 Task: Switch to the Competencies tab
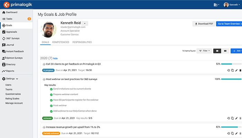coord(60,42)
